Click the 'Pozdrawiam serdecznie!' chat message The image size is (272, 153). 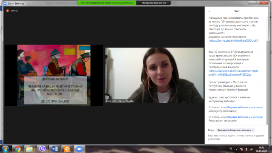tap(223, 121)
